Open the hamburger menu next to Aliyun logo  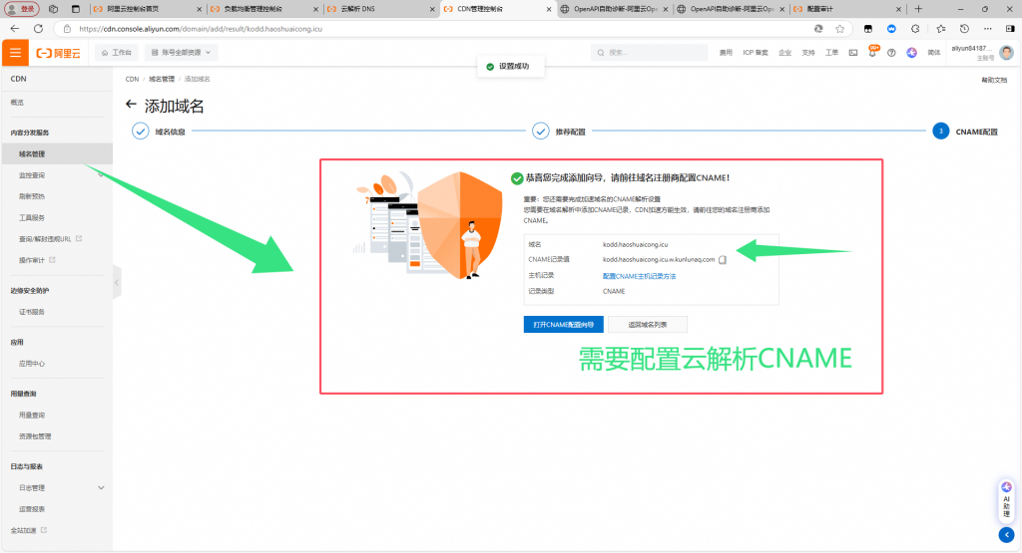tap(16, 52)
